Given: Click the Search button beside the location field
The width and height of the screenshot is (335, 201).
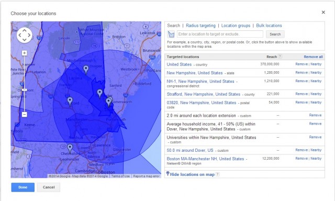Looking at the screenshot, I should point(275,34).
